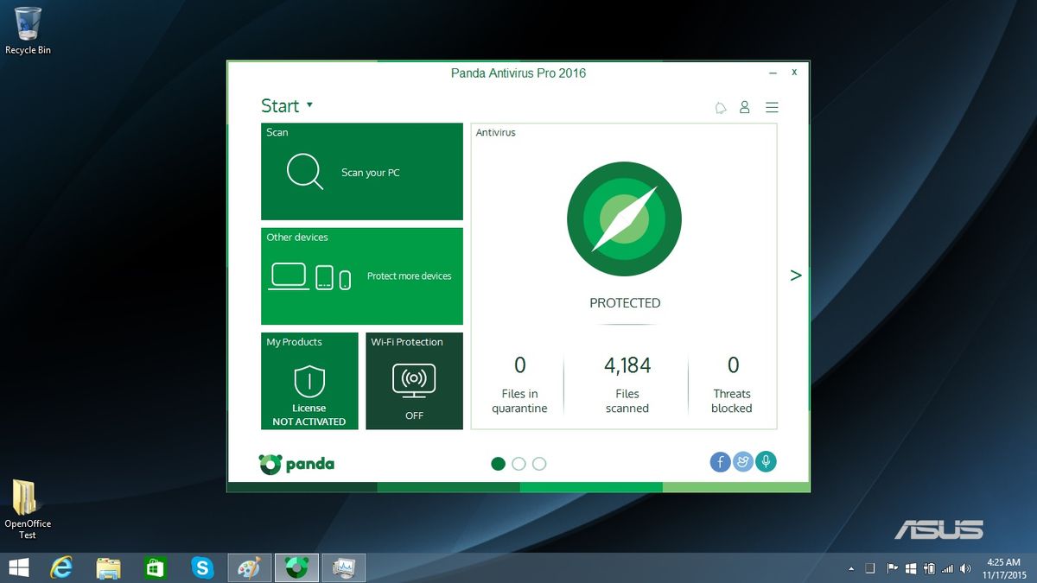Click the Get Windows 10 tray icon

[x=910, y=568]
